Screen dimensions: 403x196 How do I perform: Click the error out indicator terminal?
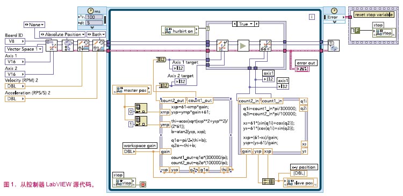303,69
